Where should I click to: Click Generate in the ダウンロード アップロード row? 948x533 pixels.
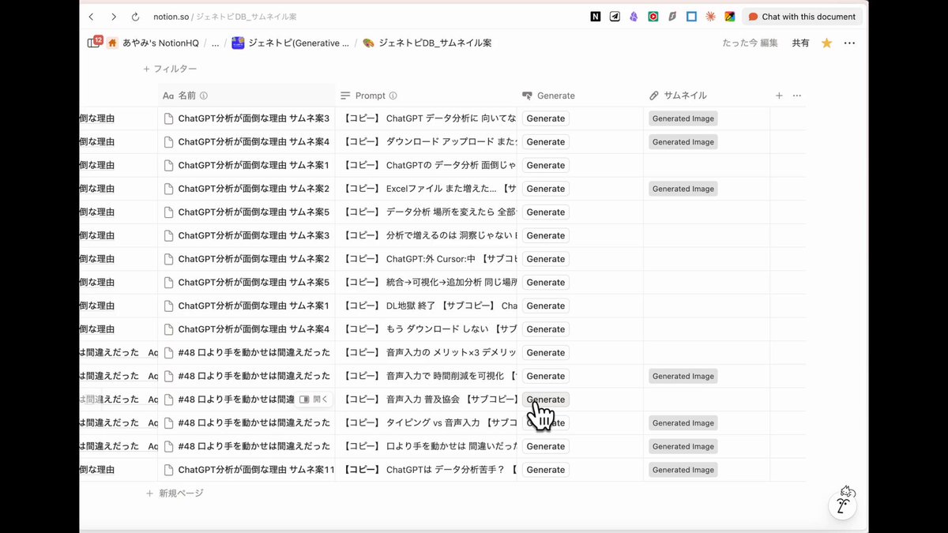point(545,142)
